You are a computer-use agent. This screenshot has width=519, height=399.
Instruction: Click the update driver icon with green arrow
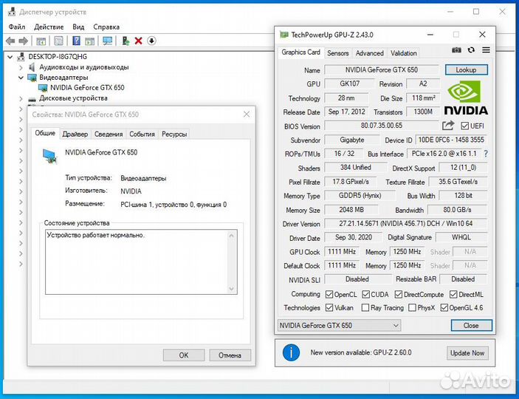(126, 41)
